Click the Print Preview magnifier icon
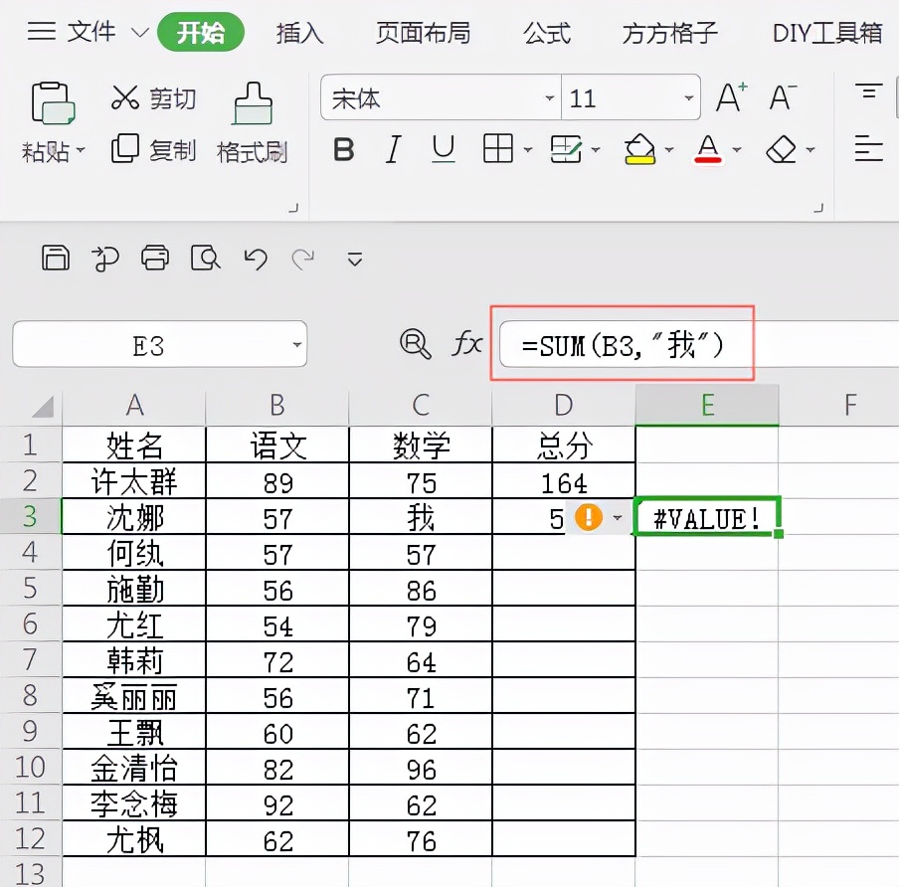This screenshot has width=899, height=887. point(205,258)
